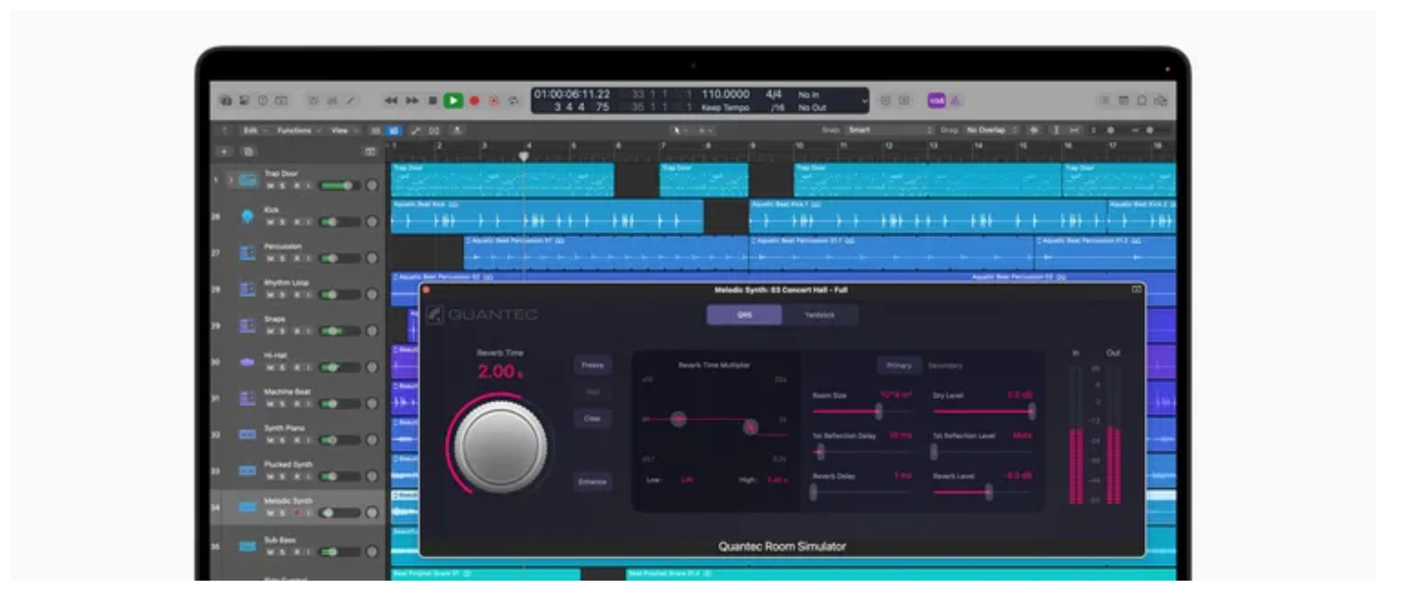Adjust the Reverb Level slider
Viewport: 1415px width, 591px height.
tap(983, 492)
